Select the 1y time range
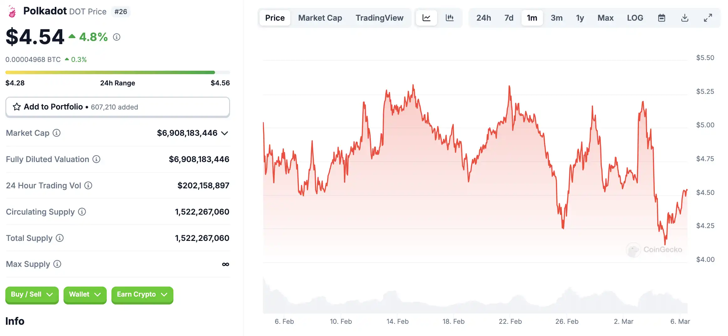This screenshot has height=336, width=728. tap(580, 18)
